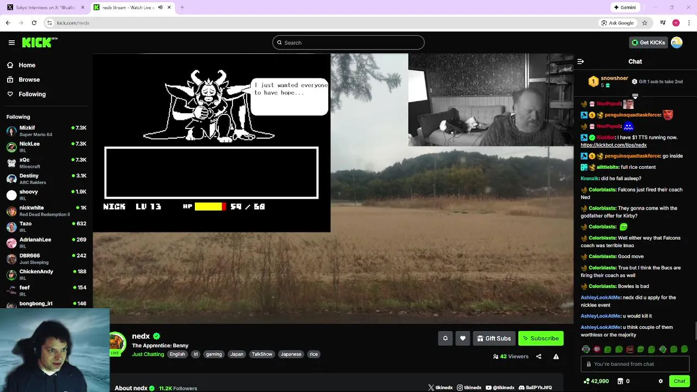Expand the gift leaderboard handle
The width and height of the screenshot is (697, 392).
coord(635,96)
